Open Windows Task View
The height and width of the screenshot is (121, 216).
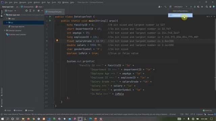pyautogui.click(x=18, y=119)
